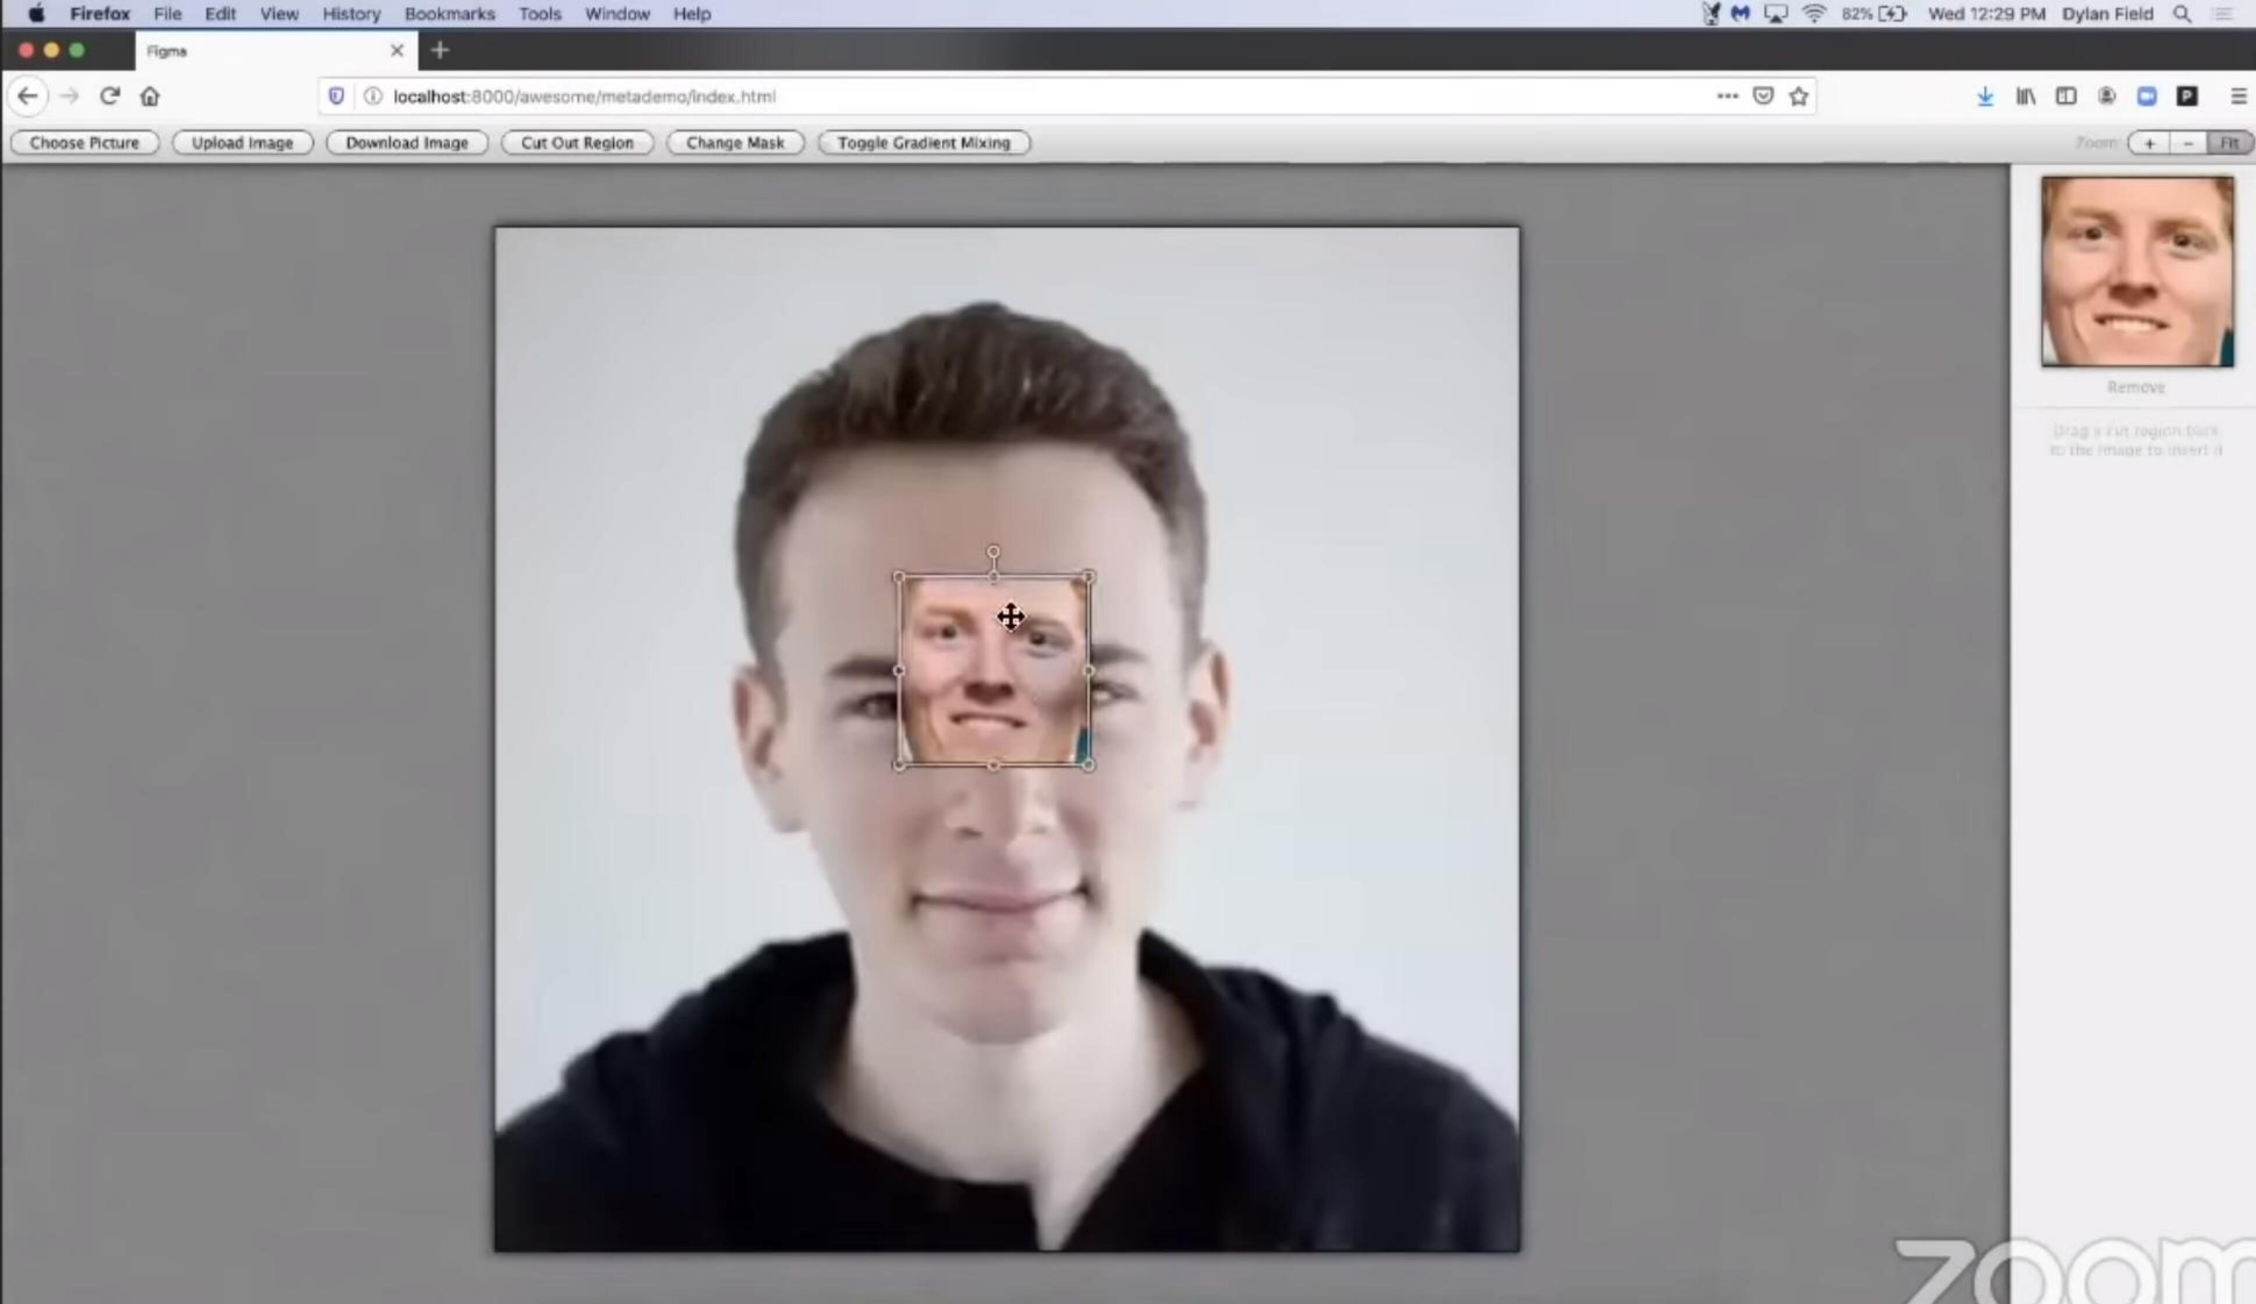Click the pasted face region on the canvas
This screenshot has height=1304, width=2256.
pos(993,671)
